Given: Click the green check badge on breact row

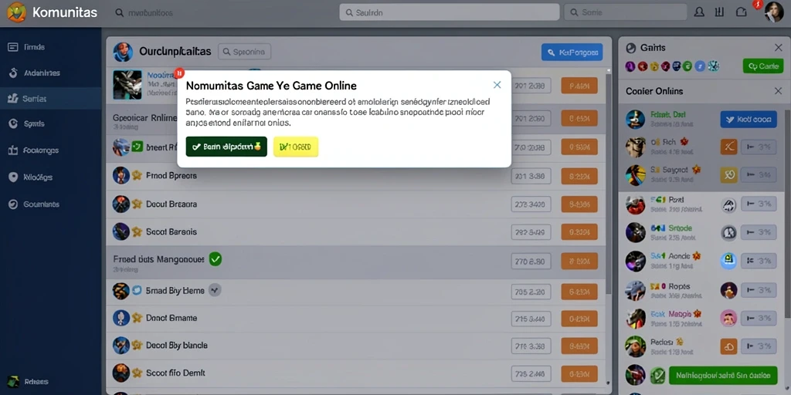Looking at the screenshot, I should [x=137, y=147].
